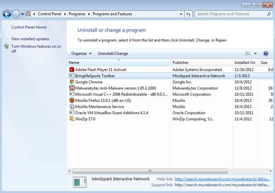Click the scrollbar left arrow
The width and height of the screenshot is (275, 193).
tap(70, 171)
